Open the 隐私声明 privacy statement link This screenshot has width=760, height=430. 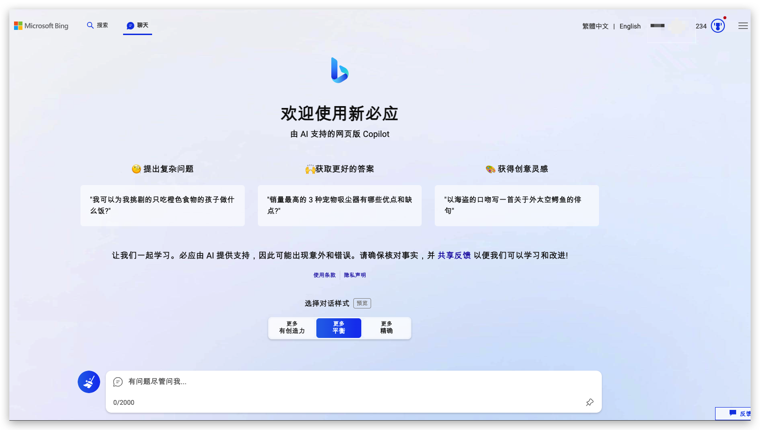[355, 275]
